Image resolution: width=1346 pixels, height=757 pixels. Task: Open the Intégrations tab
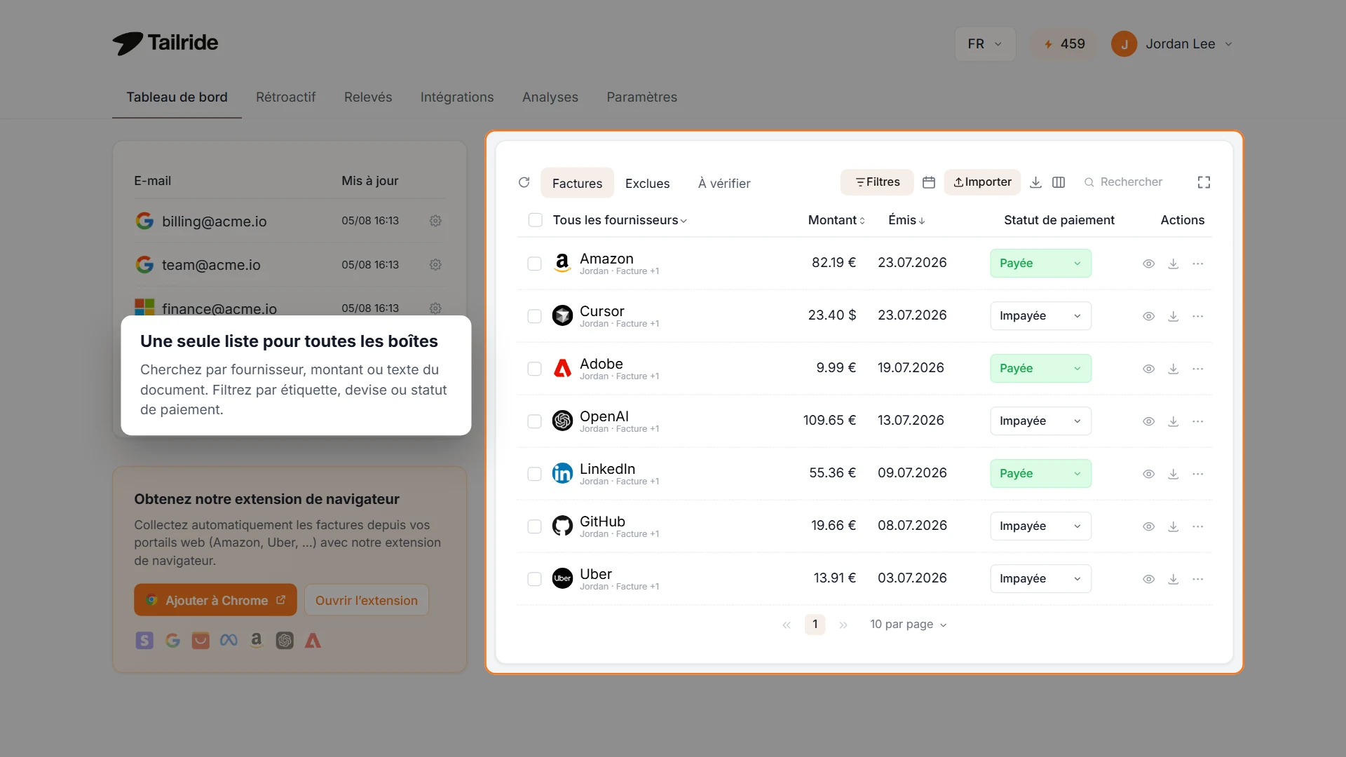[457, 97]
